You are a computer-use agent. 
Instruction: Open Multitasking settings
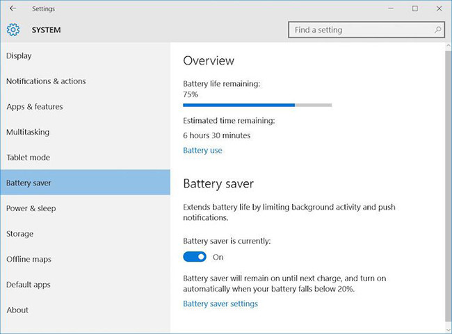28,132
